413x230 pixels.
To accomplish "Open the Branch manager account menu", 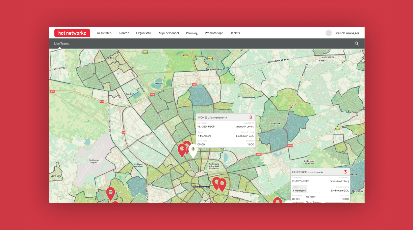I will pyautogui.click(x=347, y=33).
